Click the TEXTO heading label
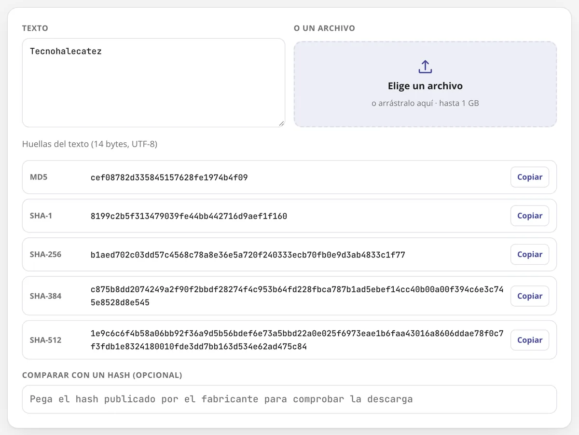Image resolution: width=579 pixels, height=435 pixels. point(35,28)
